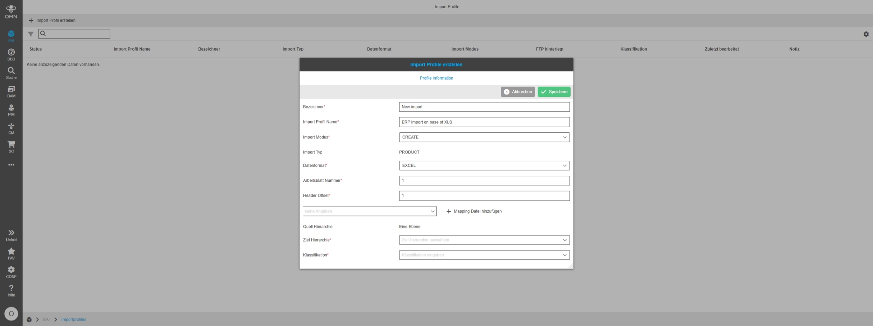
Task: Sort by the Import Modus column header
Action: click(465, 49)
